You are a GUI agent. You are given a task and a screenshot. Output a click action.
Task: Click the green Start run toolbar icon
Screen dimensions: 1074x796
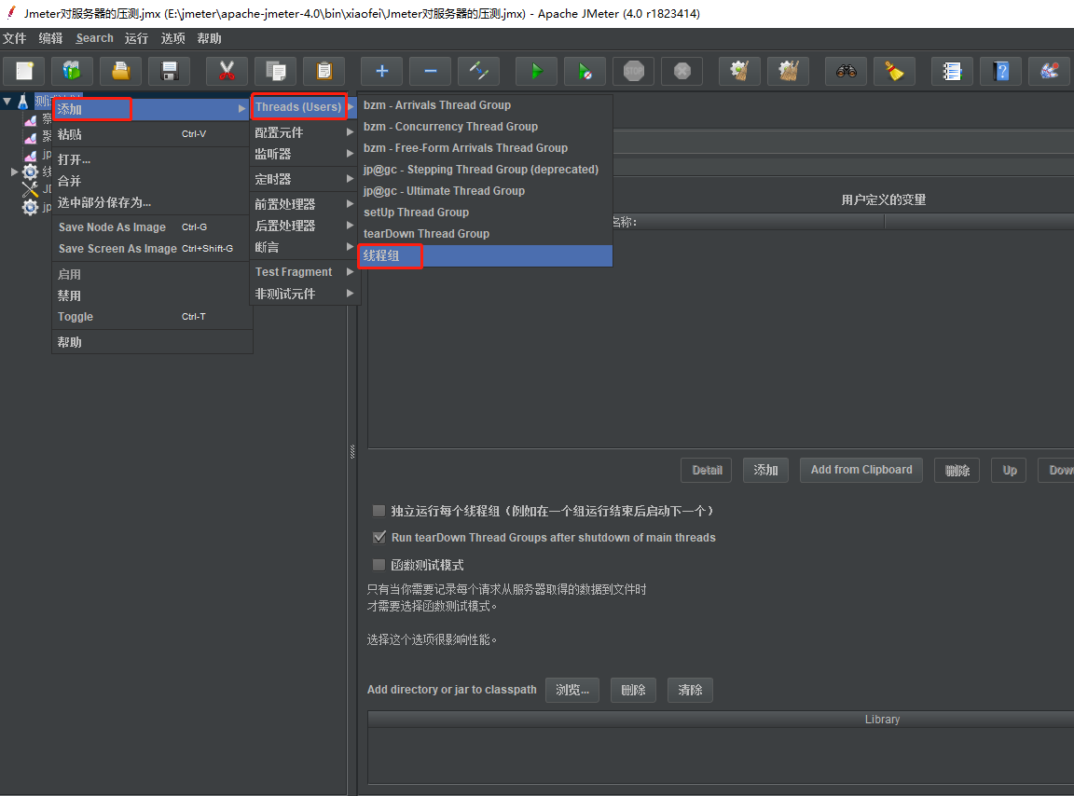pos(537,71)
